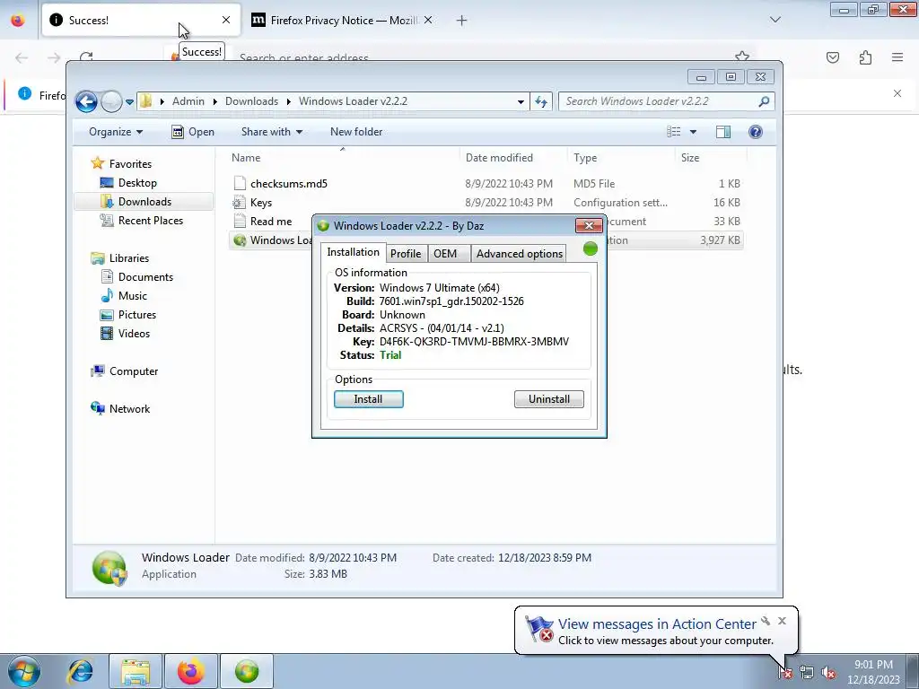Screen dimensions: 919x689
Task: Open a new Firefox tab
Action: [x=462, y=21]
